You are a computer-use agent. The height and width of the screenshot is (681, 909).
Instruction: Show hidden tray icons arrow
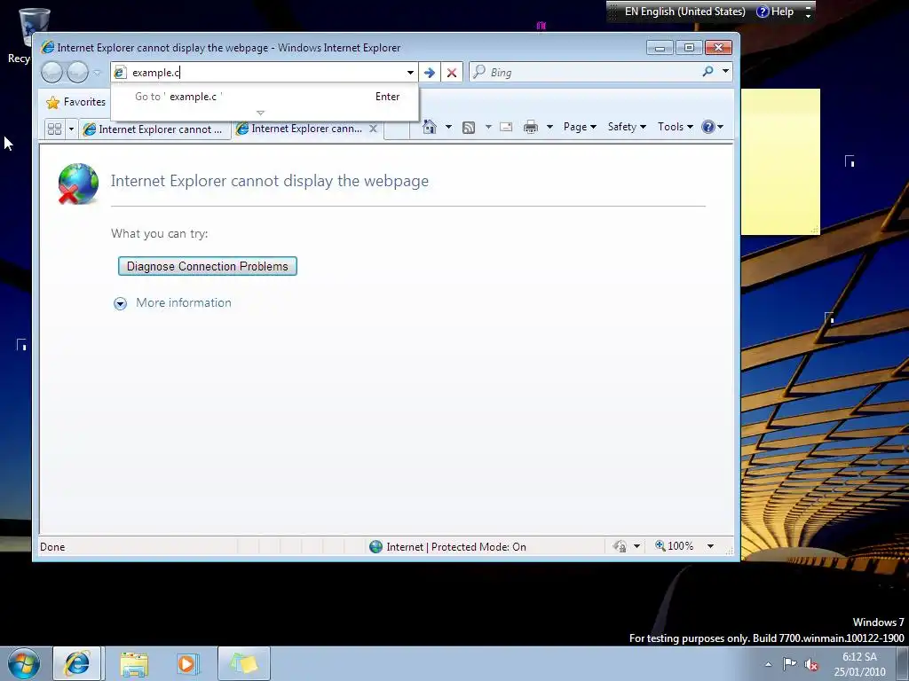coord(768,664)
